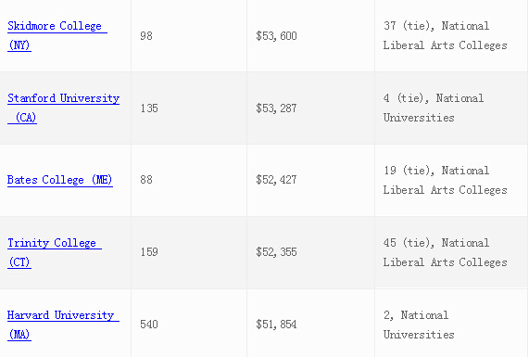The width and height of the screenshot is (529, 357).
Task: Open the Bates College (ME) link
Action: (60, 180)
